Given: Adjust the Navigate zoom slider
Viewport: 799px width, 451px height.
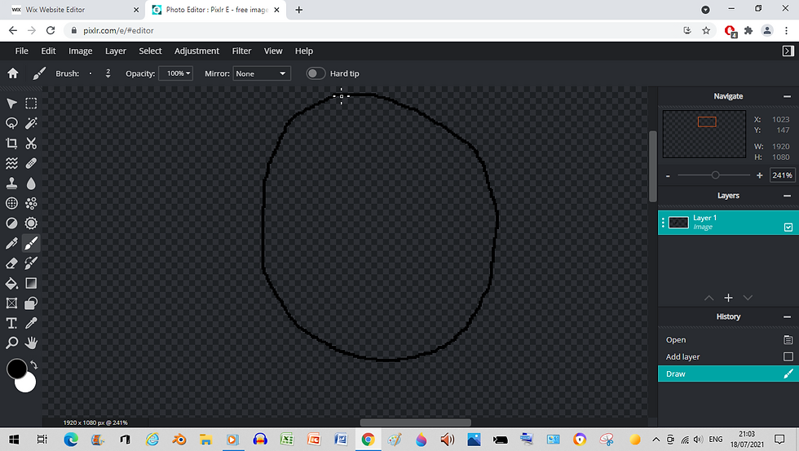Looking at the screenshot, I should [x=716, y=175].
